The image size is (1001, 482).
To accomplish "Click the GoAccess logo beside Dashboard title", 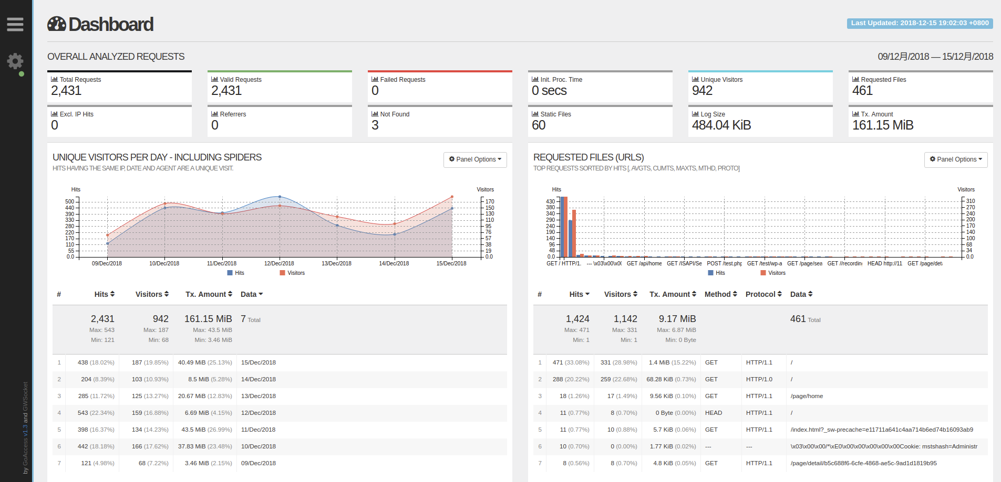I will 57,24.
